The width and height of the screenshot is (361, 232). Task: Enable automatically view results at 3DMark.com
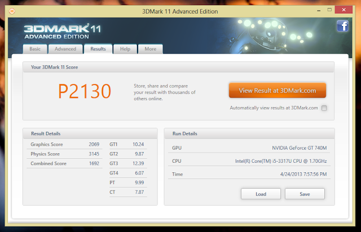(x=324, y=108)
